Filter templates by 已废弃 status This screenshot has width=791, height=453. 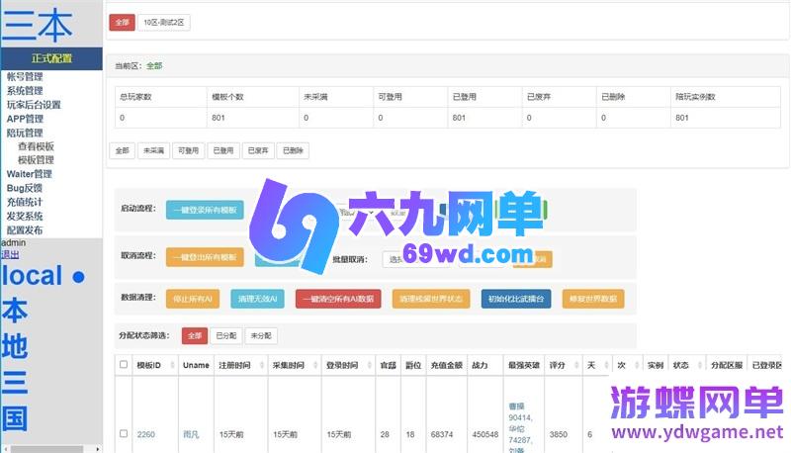pyautogui.click(x=258, y=150)
